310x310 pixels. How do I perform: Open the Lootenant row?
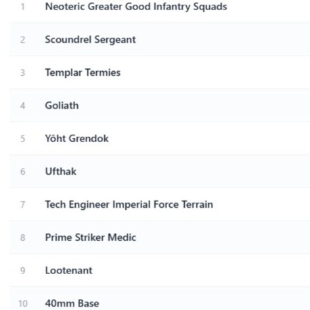tap(160, 270)
